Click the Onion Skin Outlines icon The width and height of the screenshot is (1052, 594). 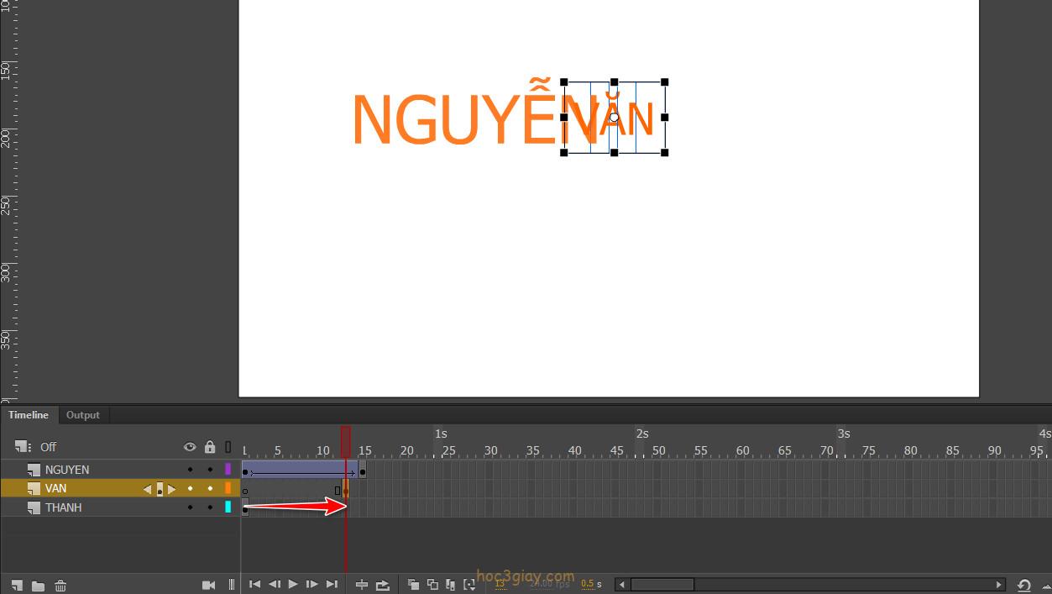click(432, 585)
